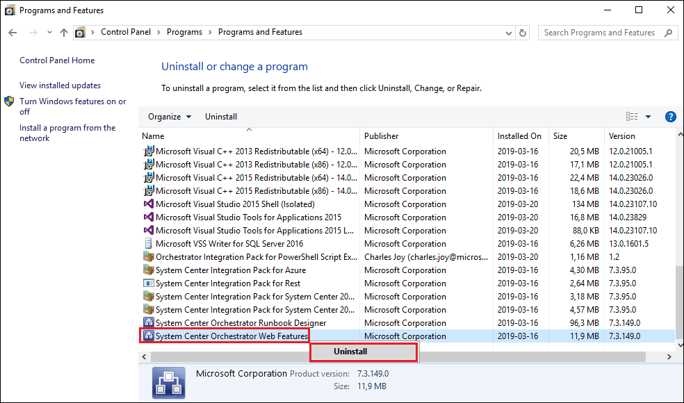Viewport: 684px width, 403px height.
Task: Open Turn Windows features on or off
Action: tap(73, 106)
